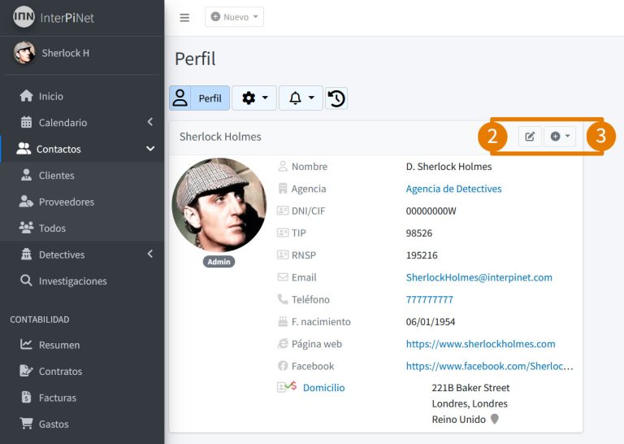Click the SherlockHolmes@interpinet.com email link

(479, 277)
